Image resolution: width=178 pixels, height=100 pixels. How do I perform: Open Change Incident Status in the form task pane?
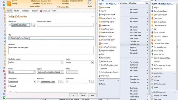[x=108, y=15]
